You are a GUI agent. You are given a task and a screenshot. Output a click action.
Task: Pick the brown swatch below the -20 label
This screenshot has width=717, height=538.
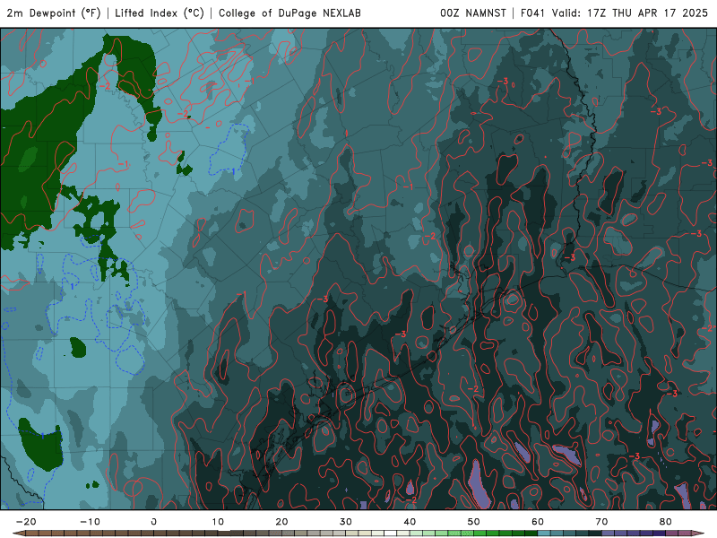click(x=32, y=534)
